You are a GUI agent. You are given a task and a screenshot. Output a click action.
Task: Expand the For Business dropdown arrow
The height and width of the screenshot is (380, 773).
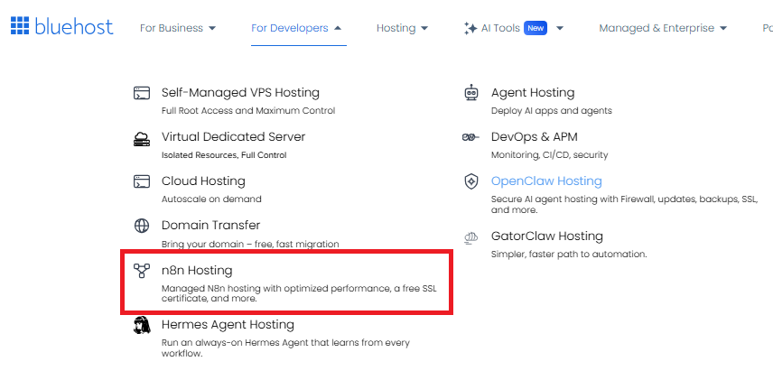212,28
